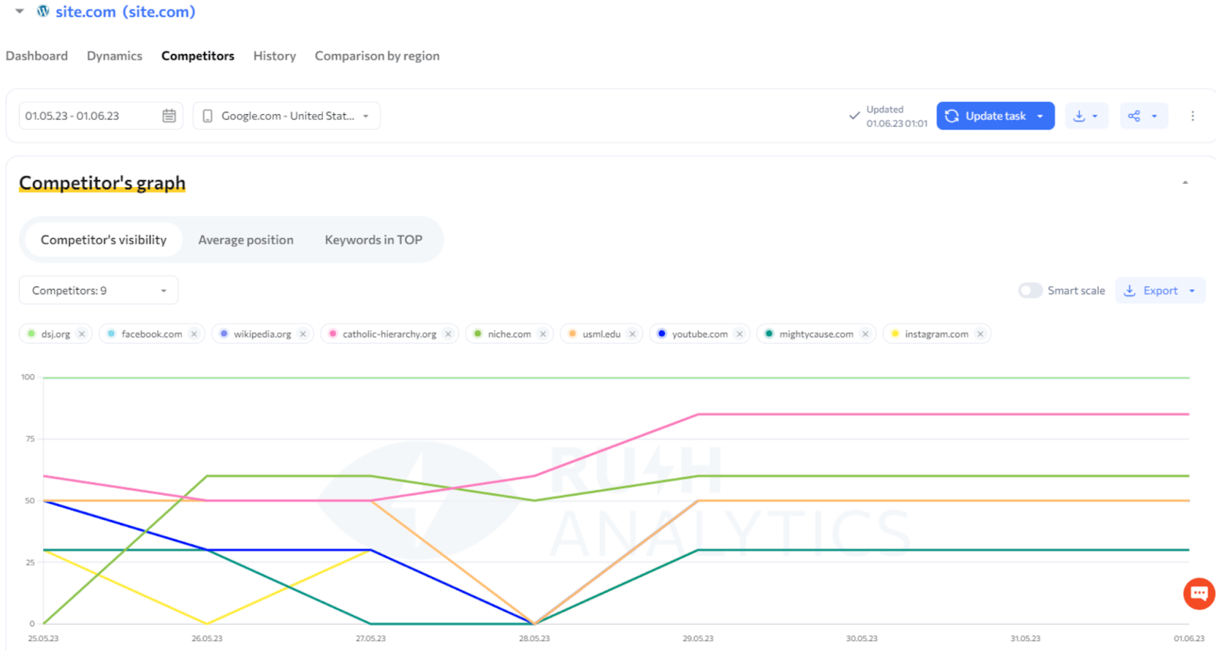
Task: Click the mobile device icon in search engine selector
Action: click(207, 116)
